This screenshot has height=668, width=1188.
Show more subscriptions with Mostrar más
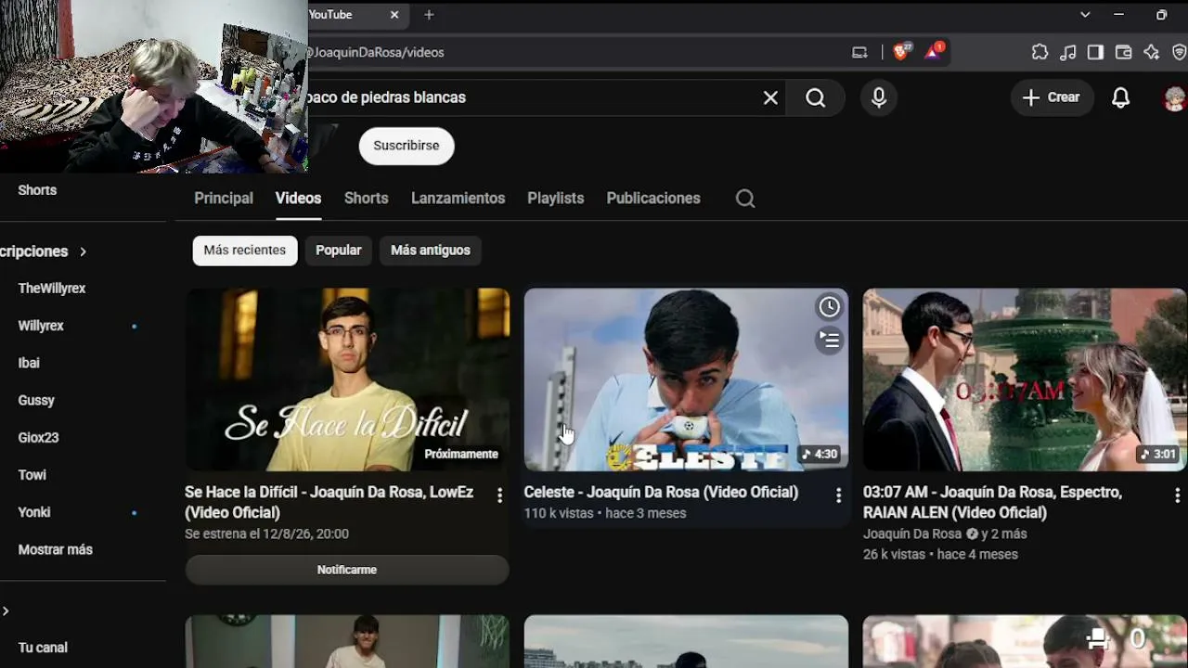pos(56,549)
